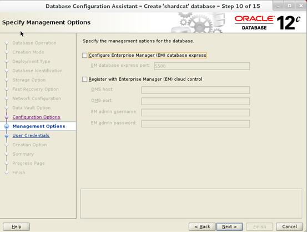Click the message area box below options

coord(191,204)
